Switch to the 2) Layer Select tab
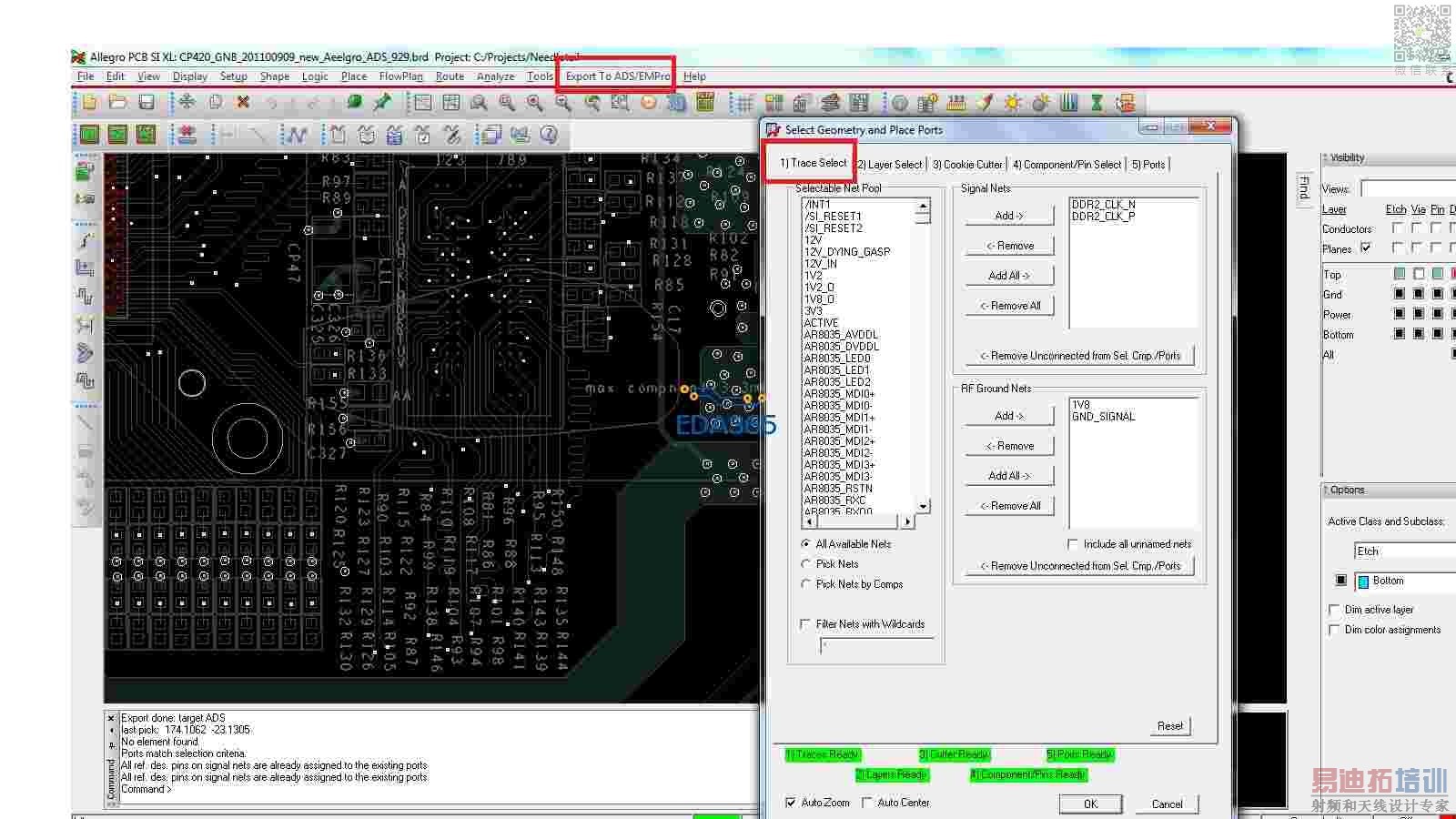This screenshot has width=1456, height=819. tap(890, 165)
